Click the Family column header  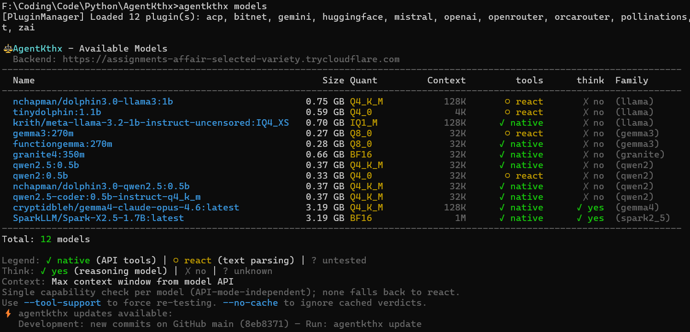pyautogui.click(x=632, y=80)
